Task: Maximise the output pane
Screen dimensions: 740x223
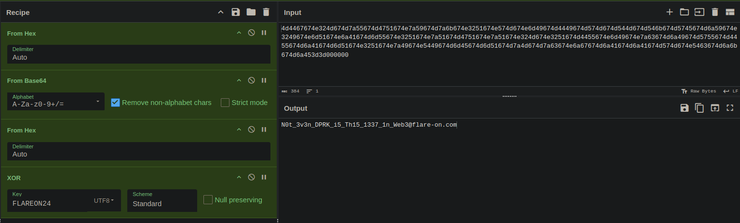Action: coord(729,108)
